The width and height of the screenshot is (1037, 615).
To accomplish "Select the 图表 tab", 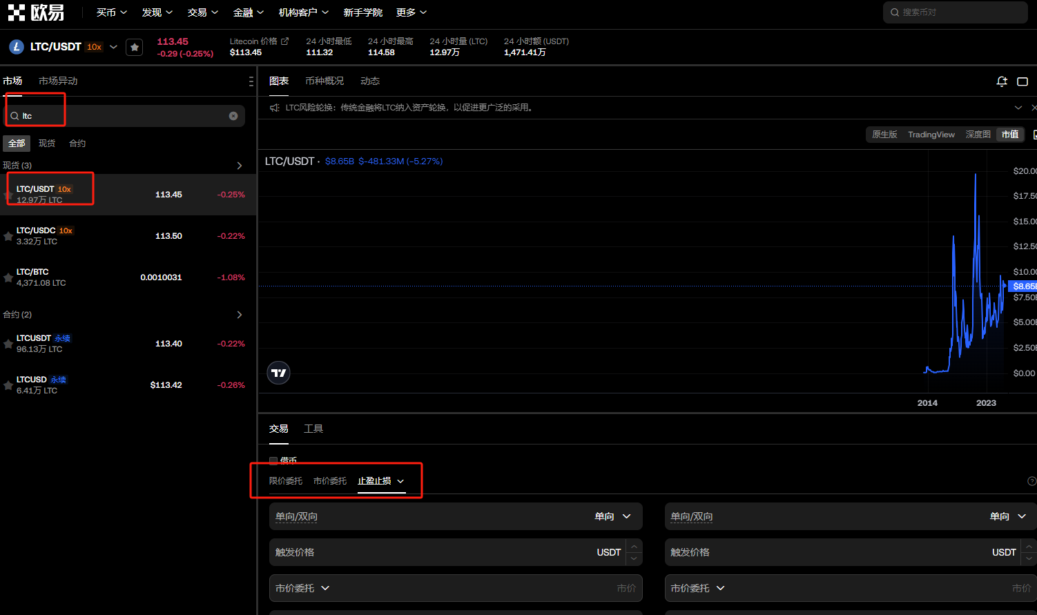I will [x=279, y=81].
